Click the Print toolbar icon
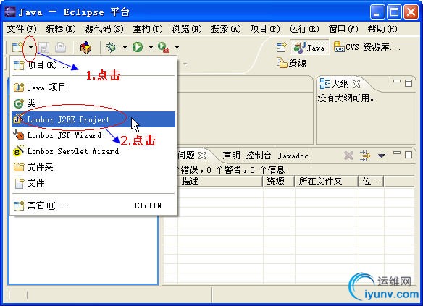Viewport: 423px width, 306px height. tap(60, 48)
